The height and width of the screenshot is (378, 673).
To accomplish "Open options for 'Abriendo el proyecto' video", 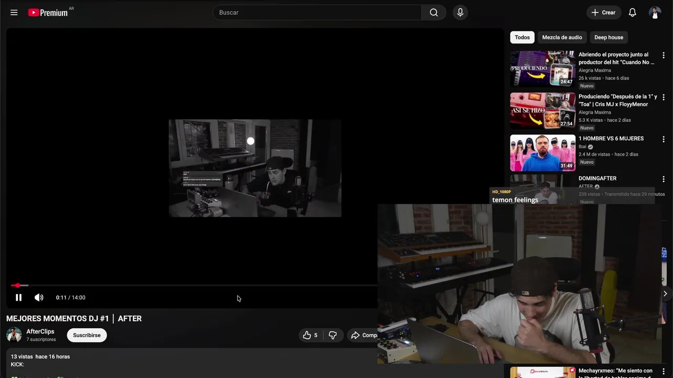I will 664,55.
